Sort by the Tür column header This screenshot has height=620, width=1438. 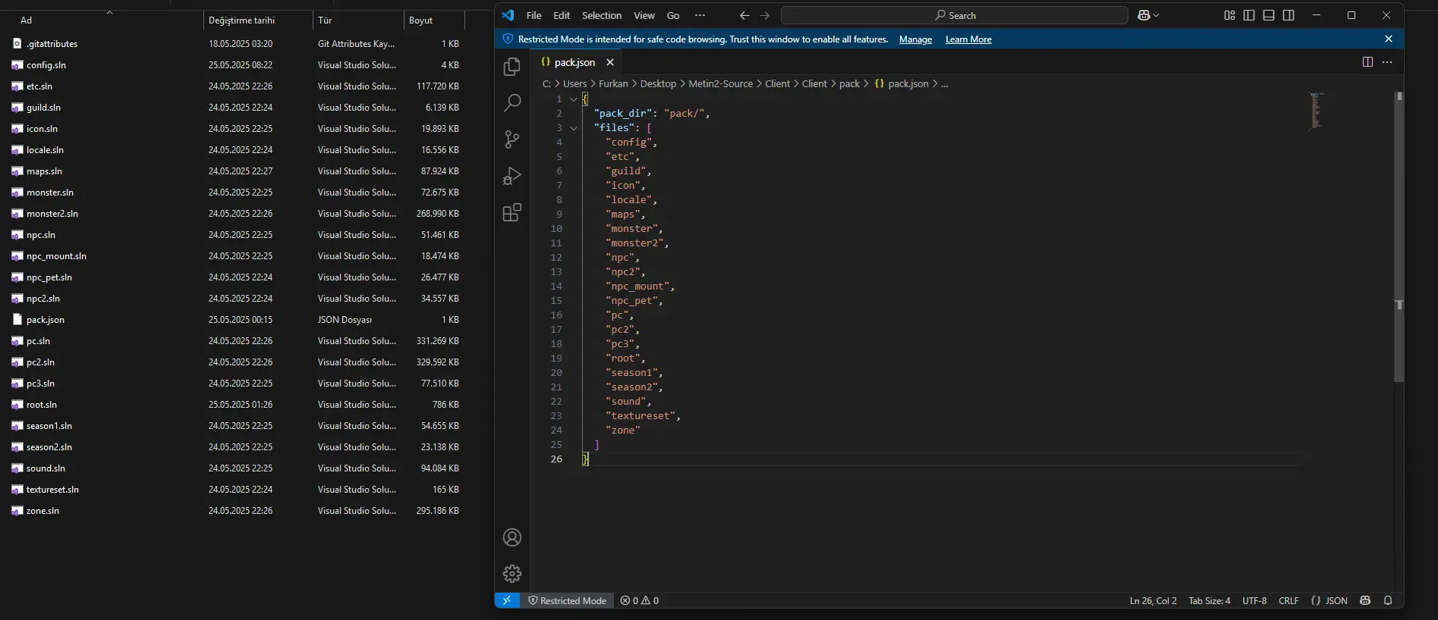(357, 20)
